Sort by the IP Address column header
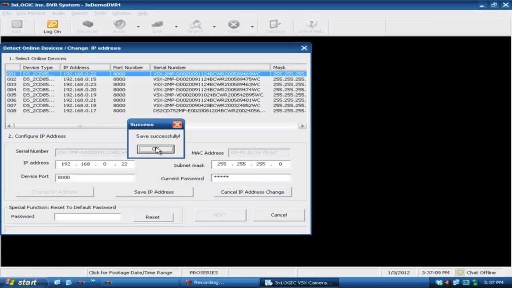Image resolution: width=512 pixels, height=288 pixels. [85, 68]
